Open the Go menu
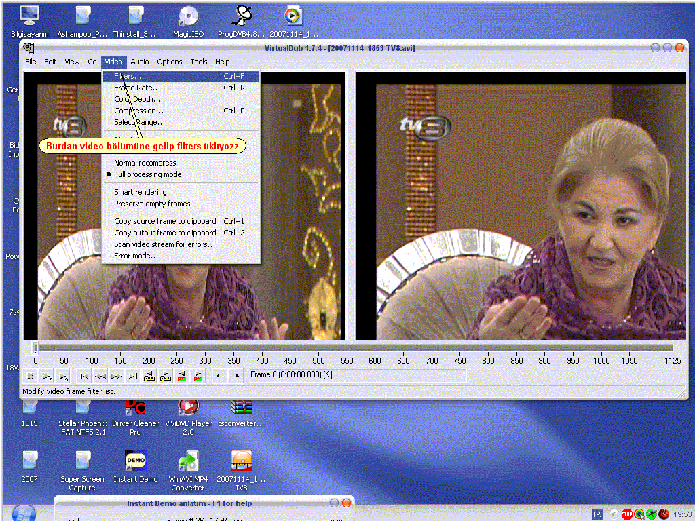Screen dimensions: 695x521 point(92,62)
